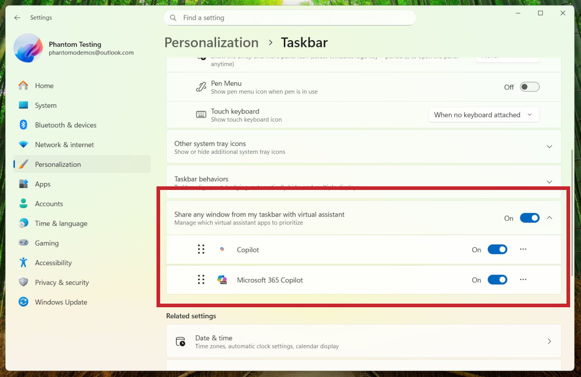
Task: Open the touch keyboard display dropdown
Action: (x=483, y=114)
